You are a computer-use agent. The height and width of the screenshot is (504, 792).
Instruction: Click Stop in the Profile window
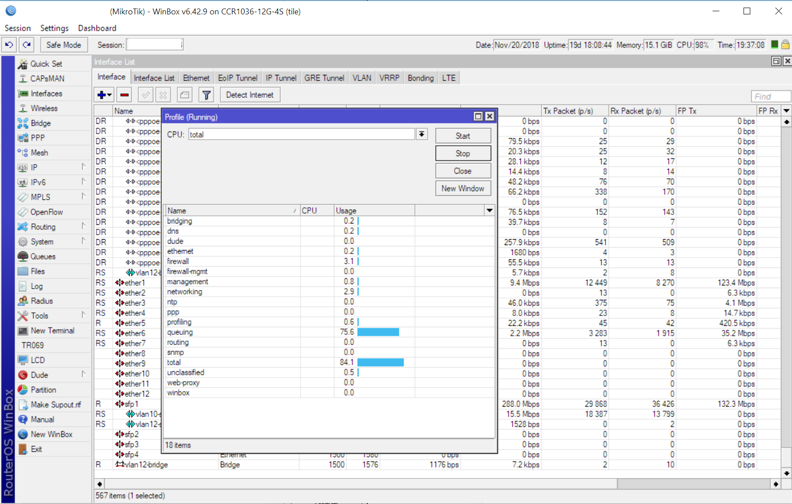tap(463, 153)
